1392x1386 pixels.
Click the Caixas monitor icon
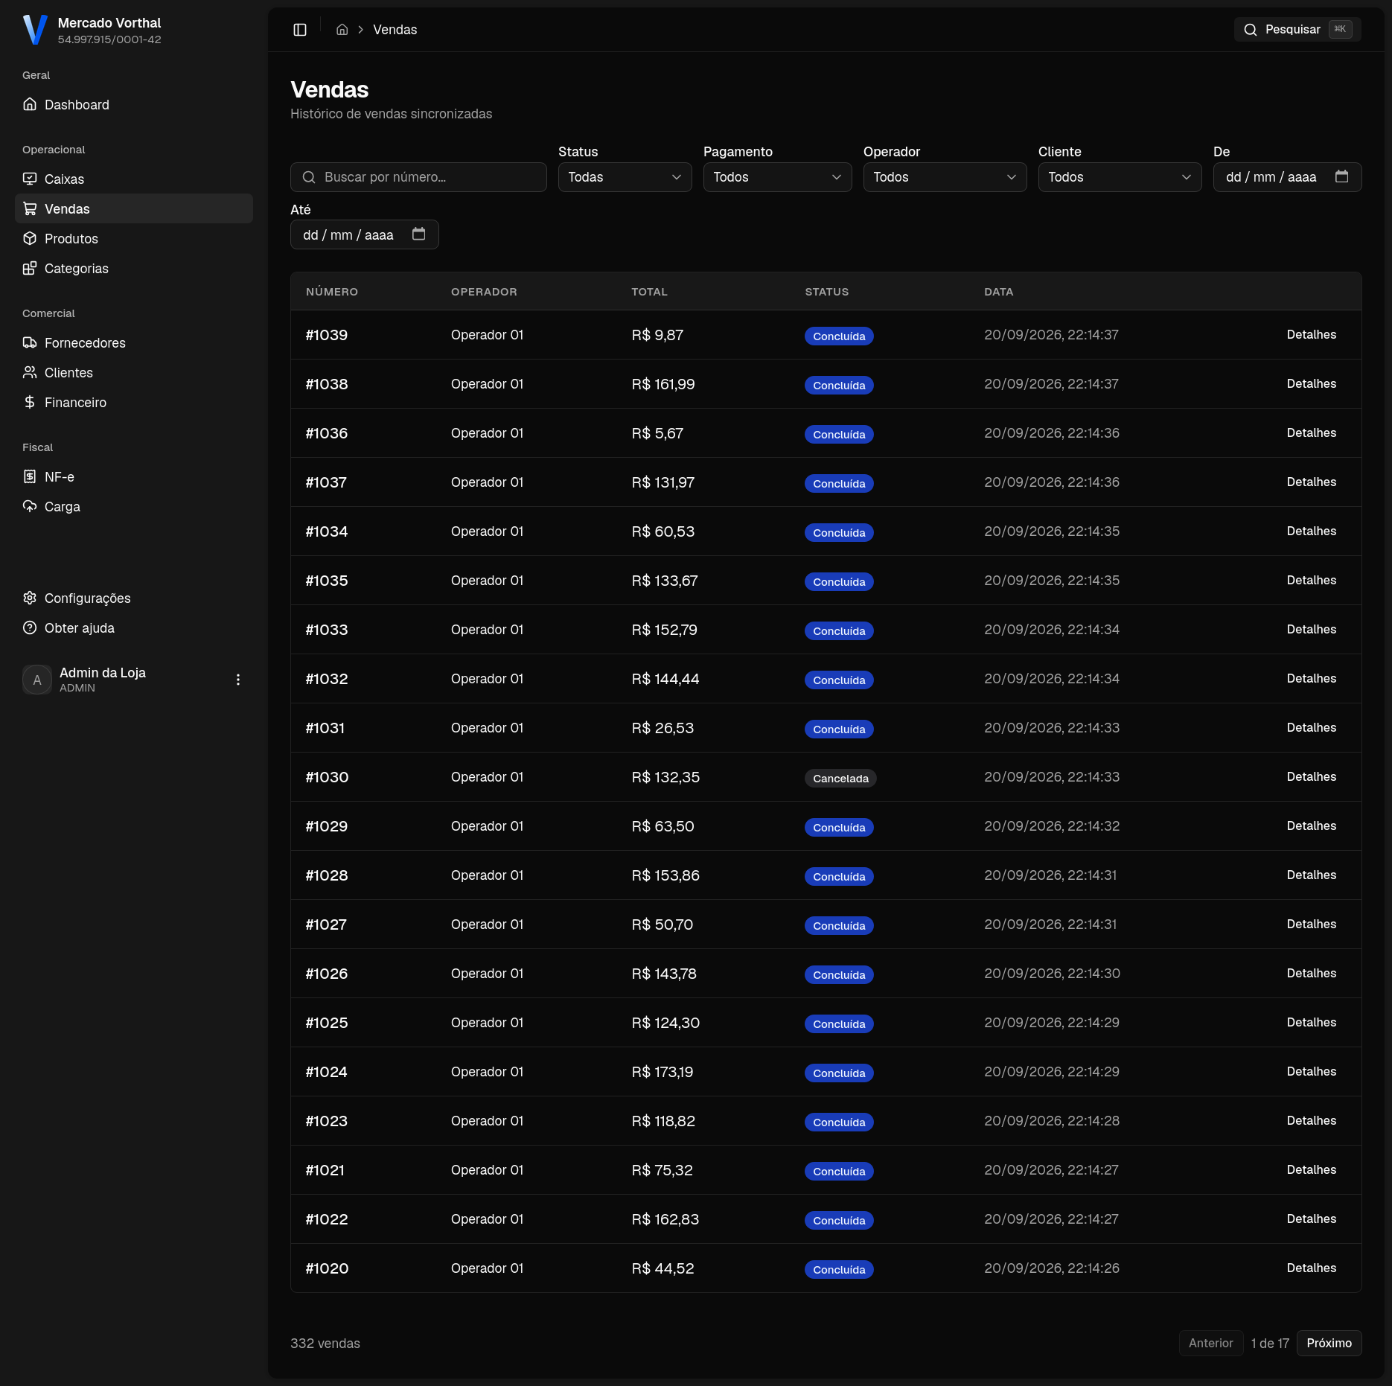pyautogui.click(x=30, y=179)
